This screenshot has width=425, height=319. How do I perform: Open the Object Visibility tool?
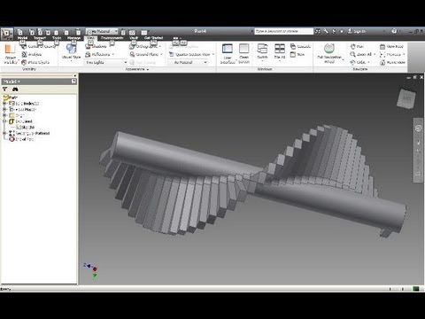[x=11, y=53]
